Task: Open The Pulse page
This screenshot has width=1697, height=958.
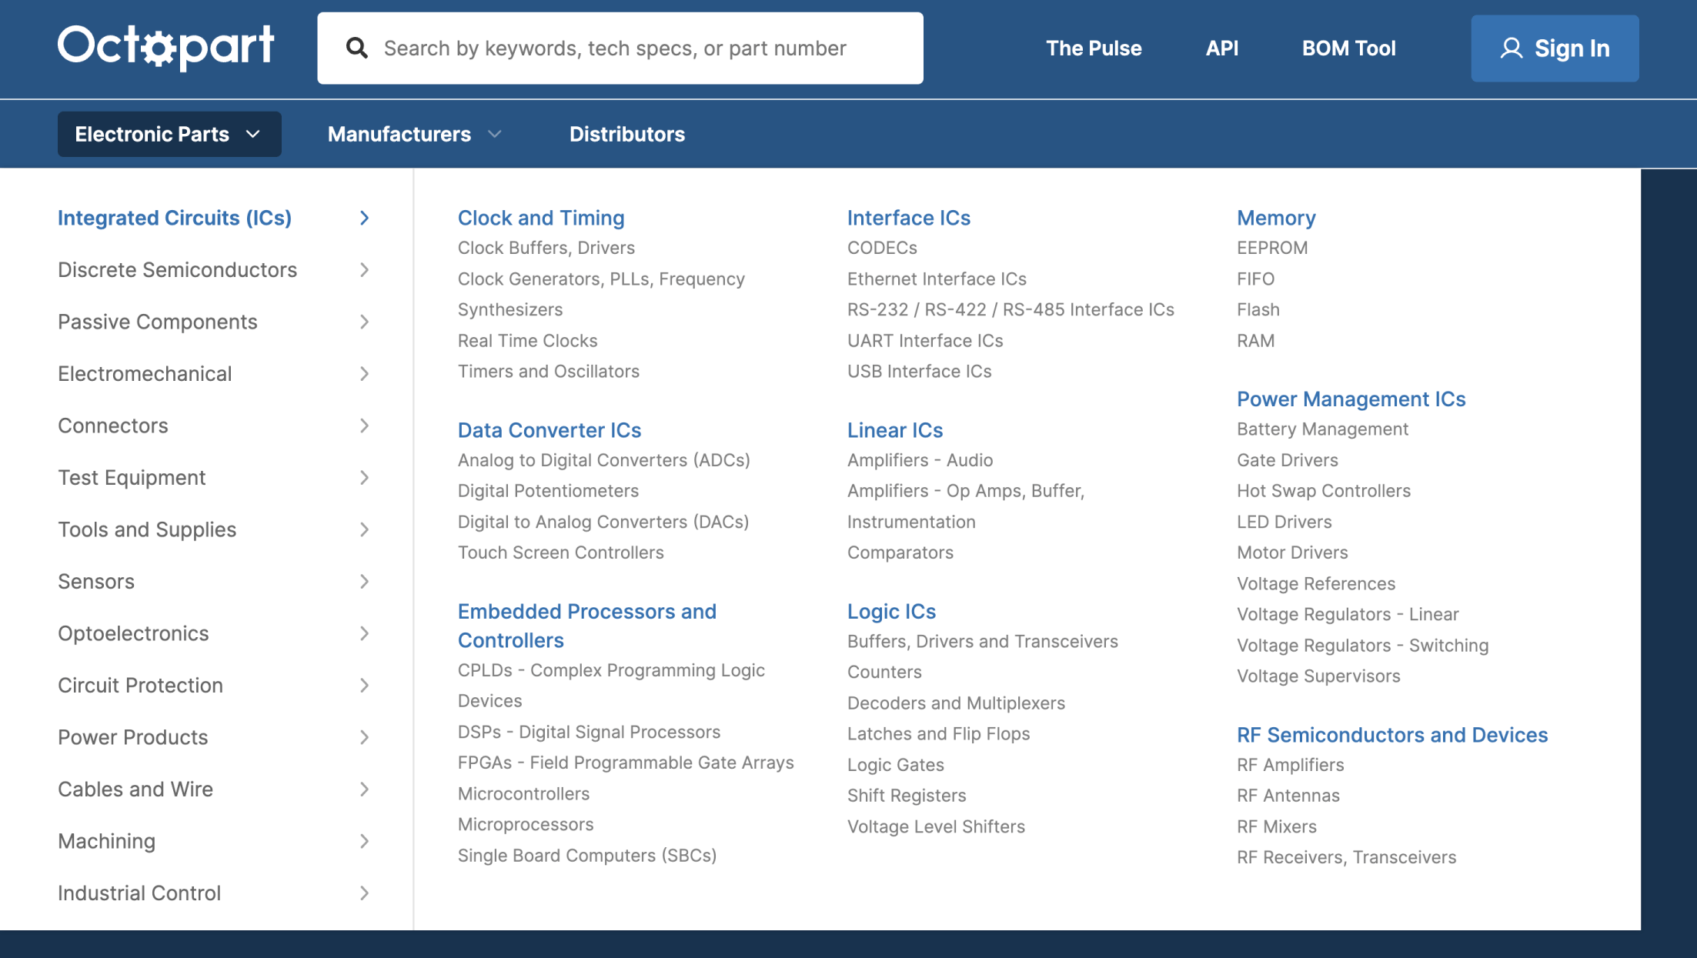Action: [x=1094, y=48]
